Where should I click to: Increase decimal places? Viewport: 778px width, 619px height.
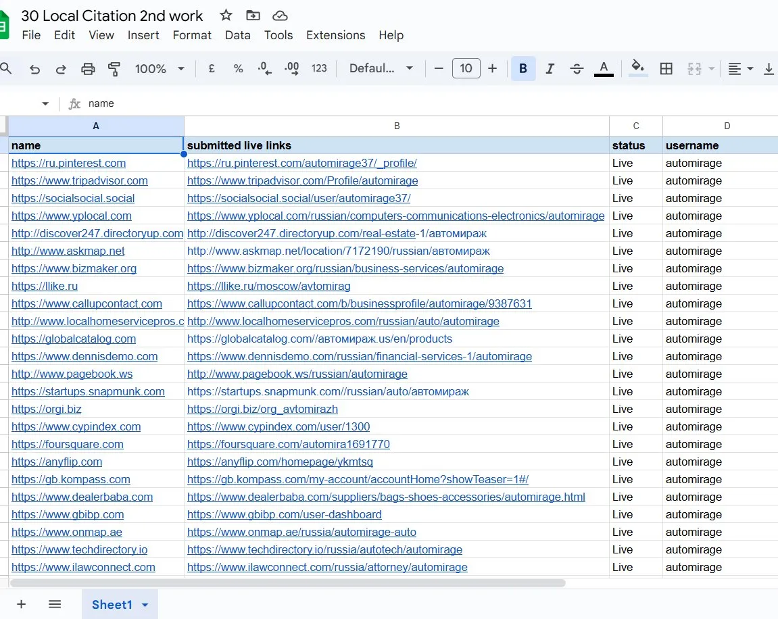(292, 68)
